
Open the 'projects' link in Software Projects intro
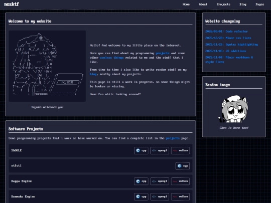point(173,138)
